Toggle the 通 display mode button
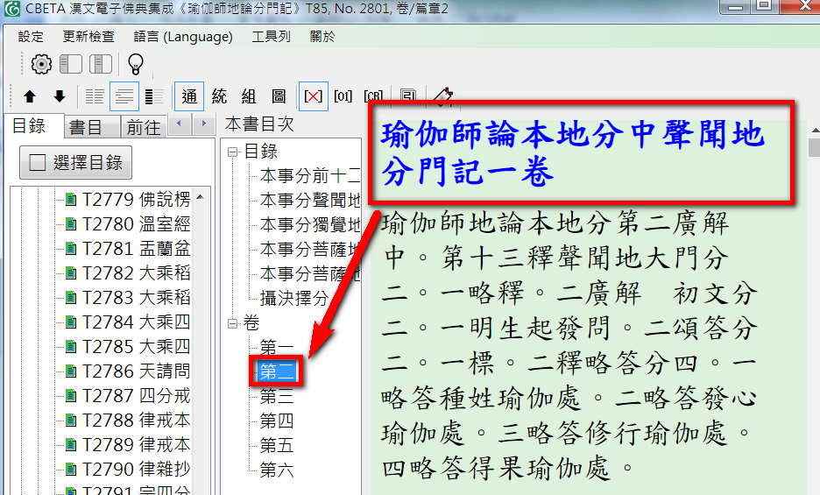820x495 pixels. click(190, 96)
